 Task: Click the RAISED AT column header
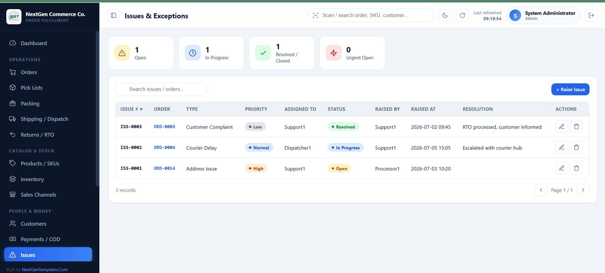click(423, 109)
